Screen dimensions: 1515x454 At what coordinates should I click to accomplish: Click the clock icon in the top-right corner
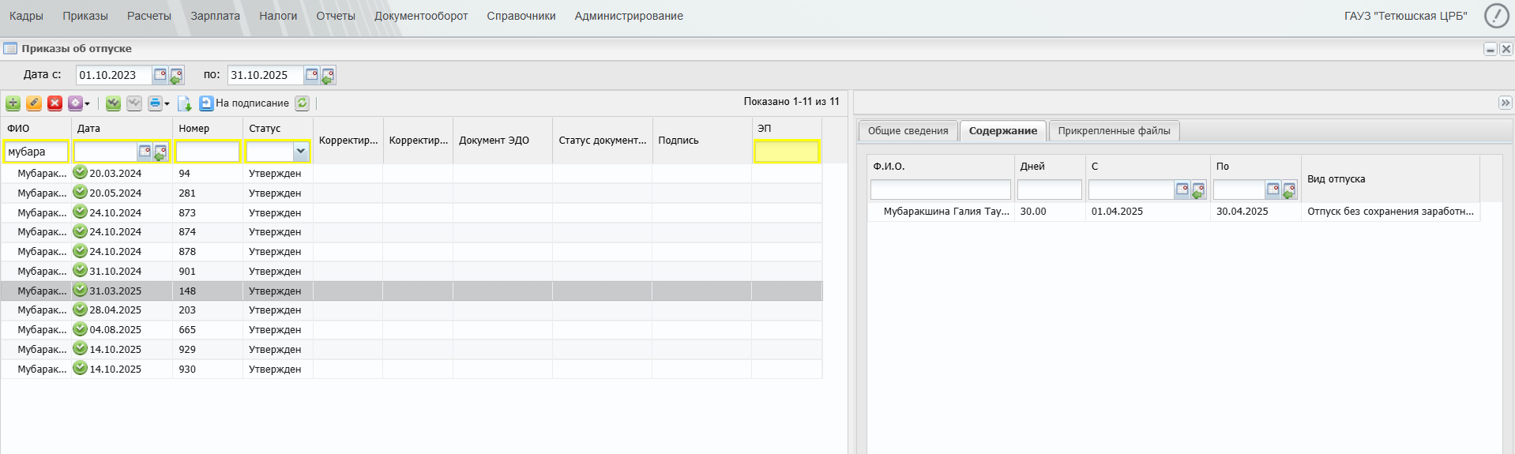click(x=1496, y=16)
